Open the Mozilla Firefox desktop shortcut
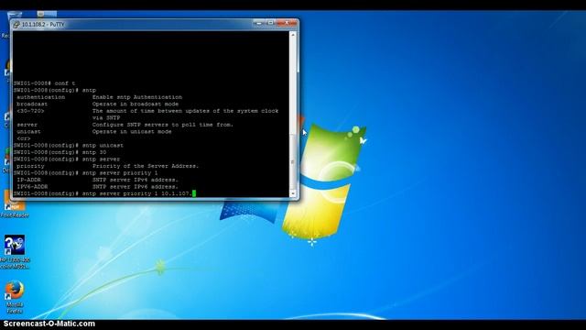 [x=15, y=297]
